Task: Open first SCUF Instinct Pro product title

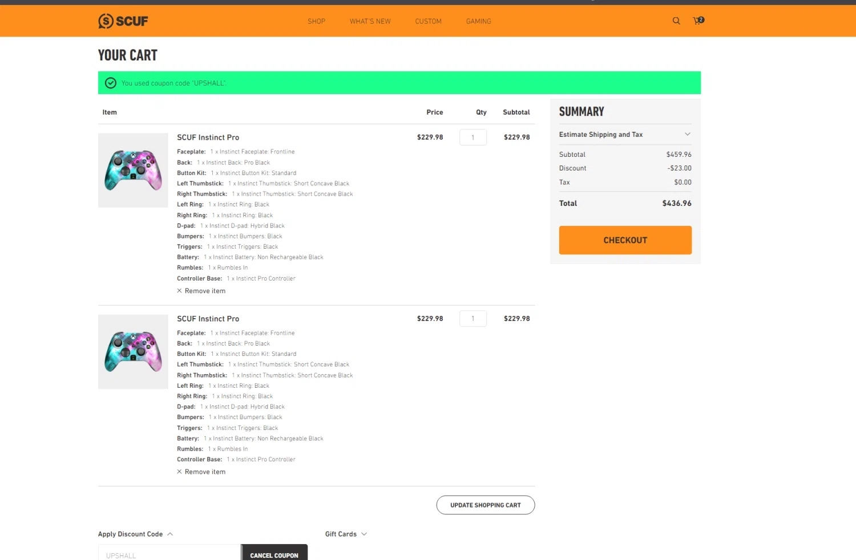Action: pos(208,137)
